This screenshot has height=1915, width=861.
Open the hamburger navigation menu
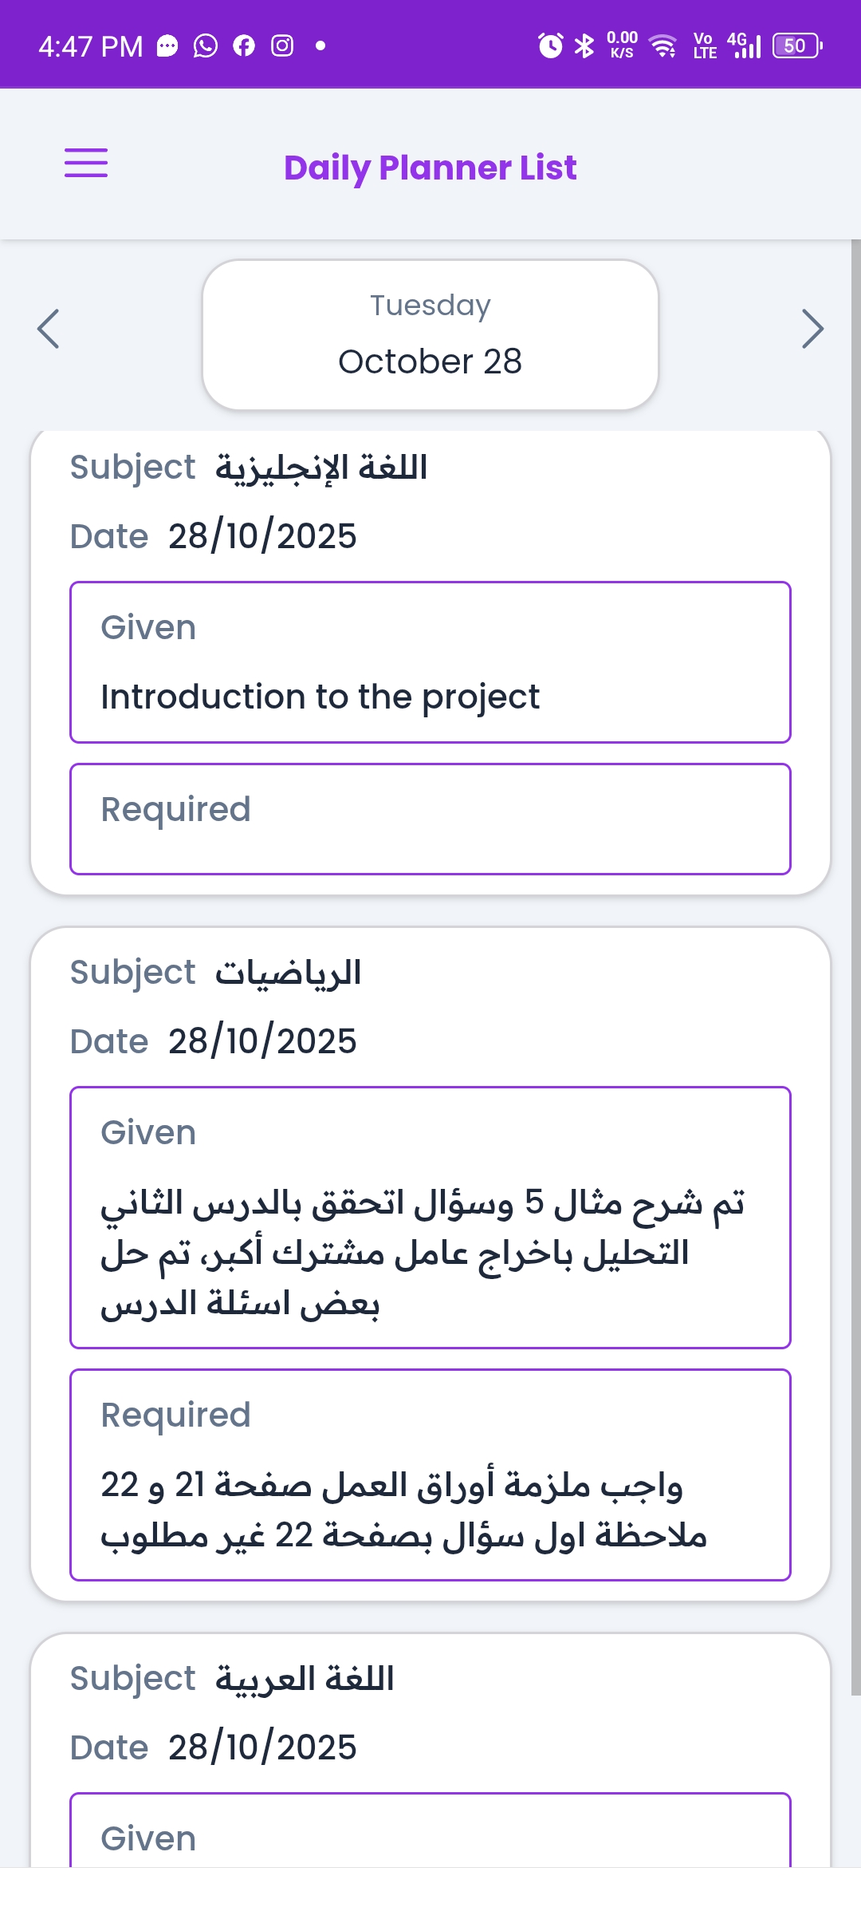(x=86, y=164)
